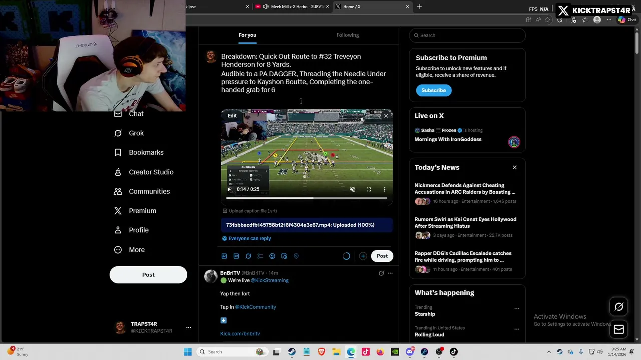The width and height of the screenshot is (641, 360).
Task: Click the X search field
Action: (467, 35)
